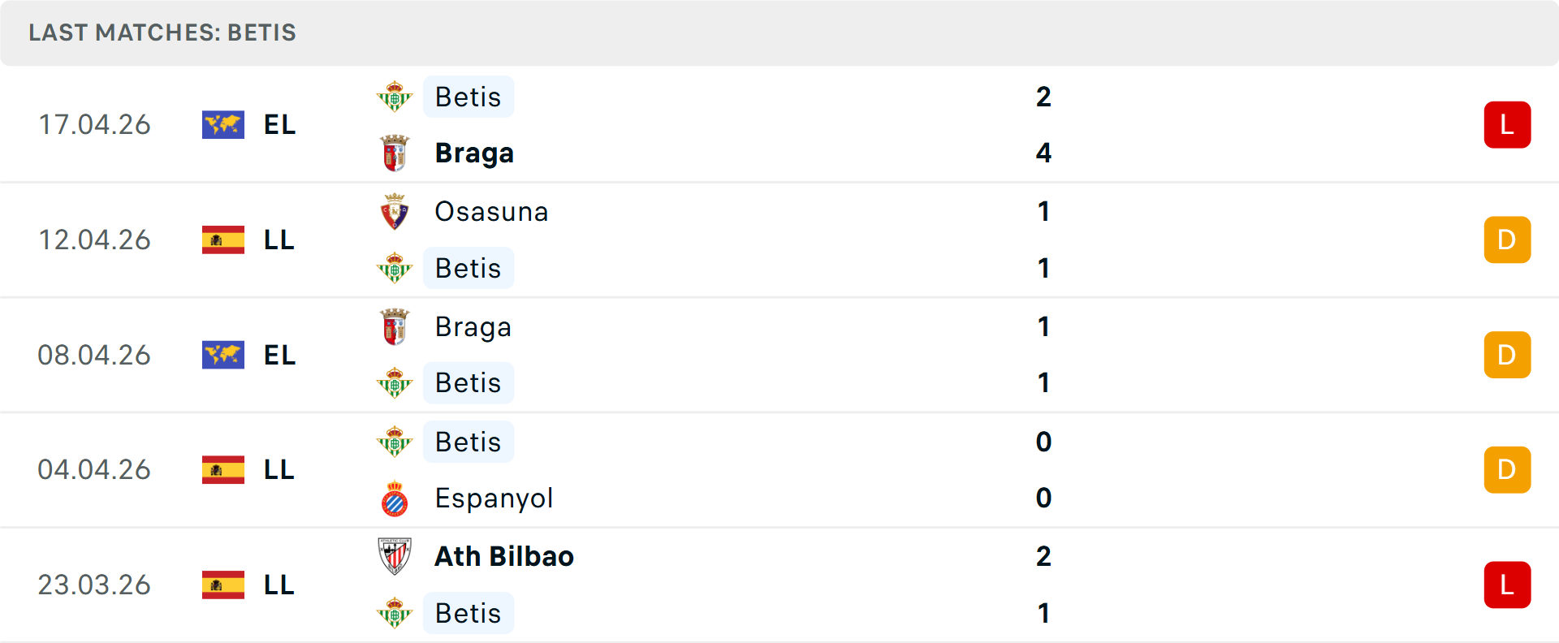
Task: Click Betis crest in 17.04.26 match
Action: click(x=395, y=97)
